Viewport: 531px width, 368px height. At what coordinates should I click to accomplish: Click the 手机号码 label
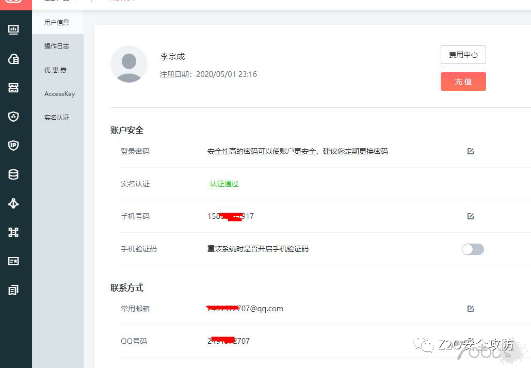coord(135,216)
